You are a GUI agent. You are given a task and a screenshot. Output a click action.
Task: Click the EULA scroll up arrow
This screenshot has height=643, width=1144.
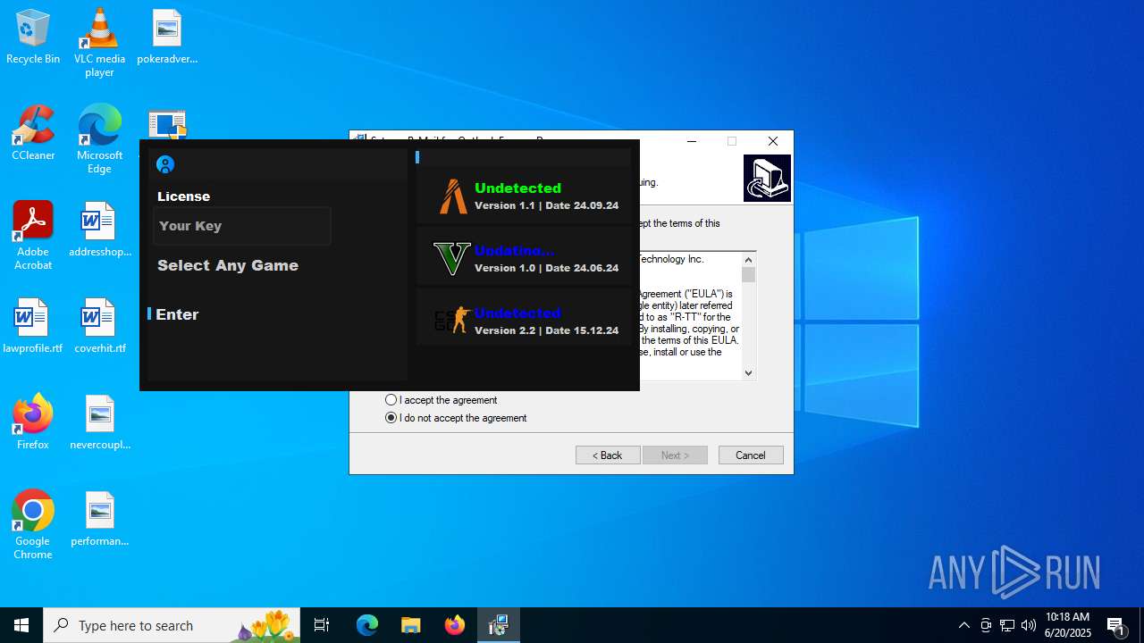pyautogui.click(x=749, y=260)
